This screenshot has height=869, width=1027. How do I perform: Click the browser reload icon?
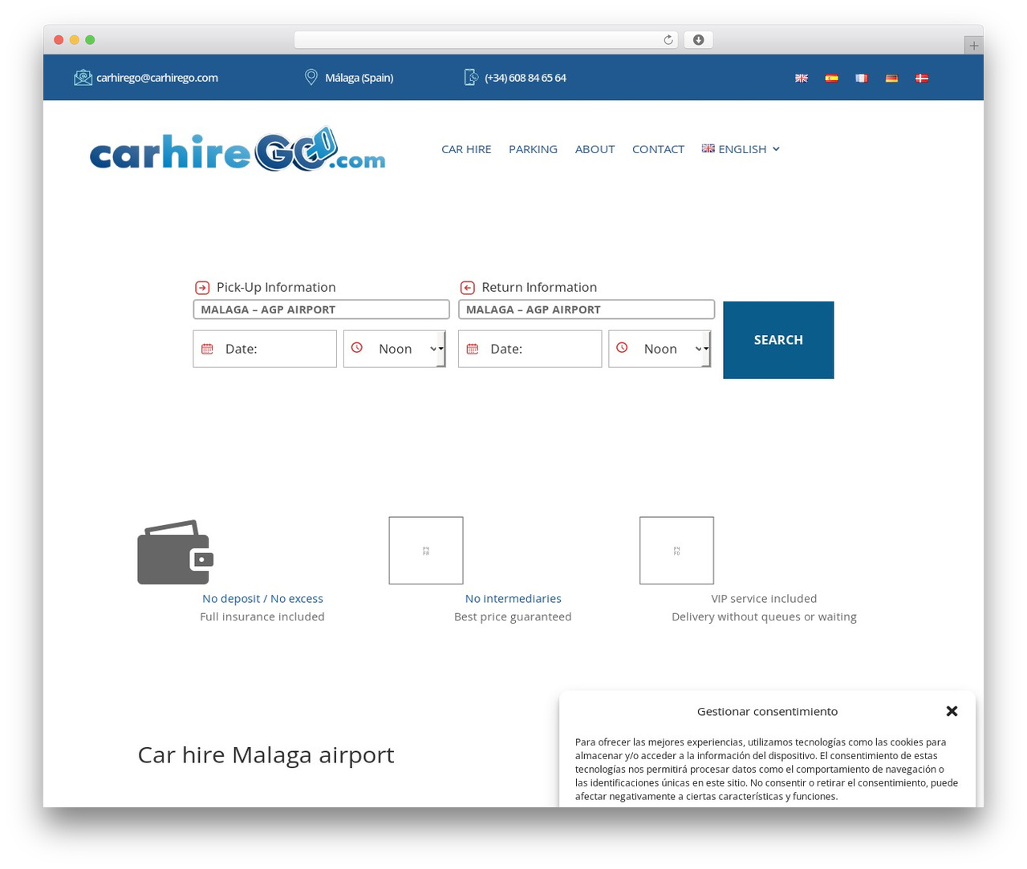[x=668, y=40]
